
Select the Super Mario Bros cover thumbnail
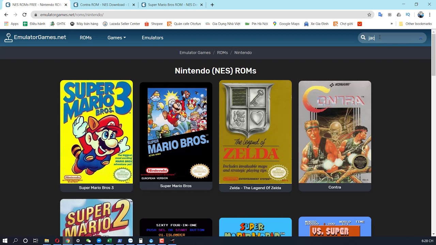click(x=176, y=132)
